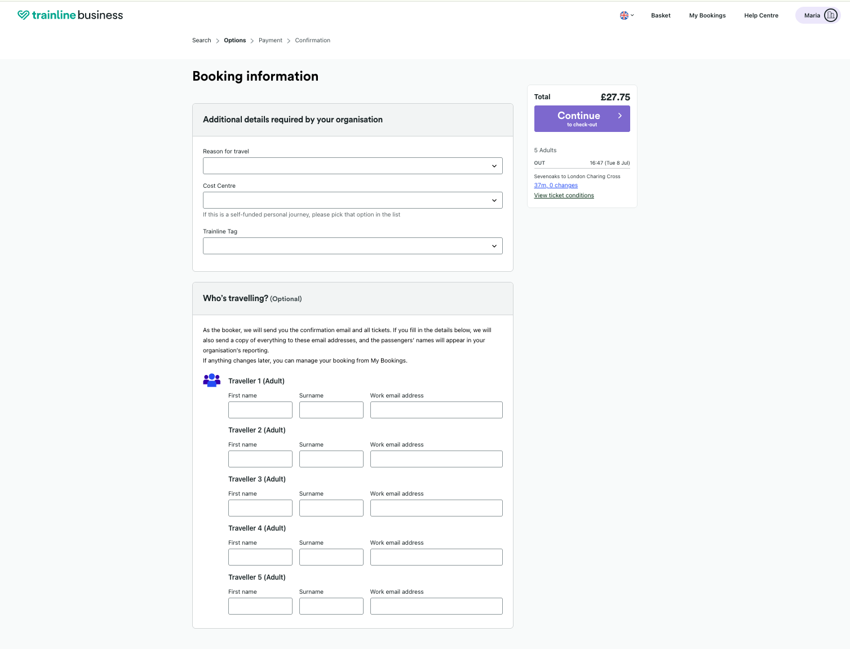Click Traveller 2 Work email address field
Image resolution: width=850 pixels, height=649 pixels.
[x=436, y=459]
